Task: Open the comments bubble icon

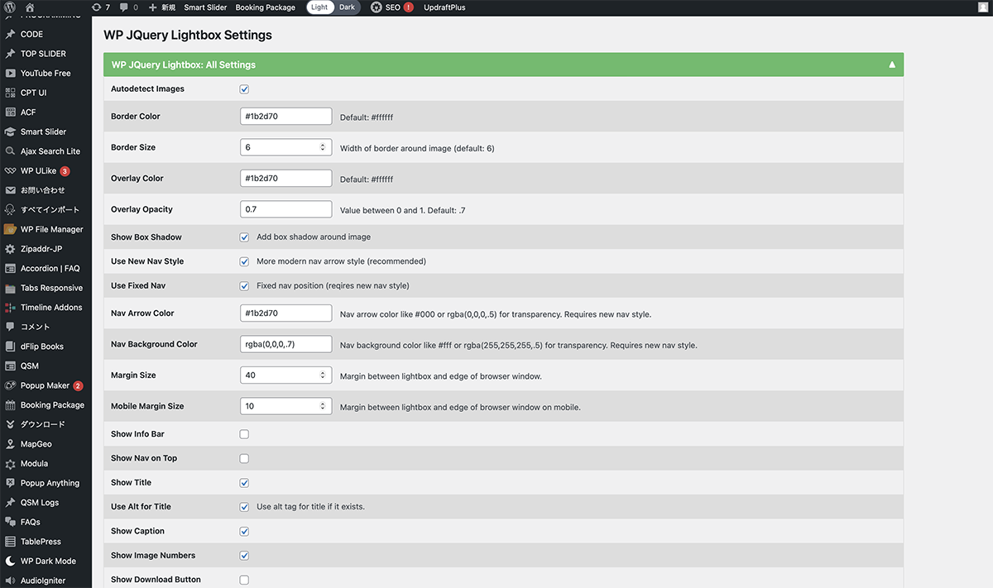Action: point(124,7)
